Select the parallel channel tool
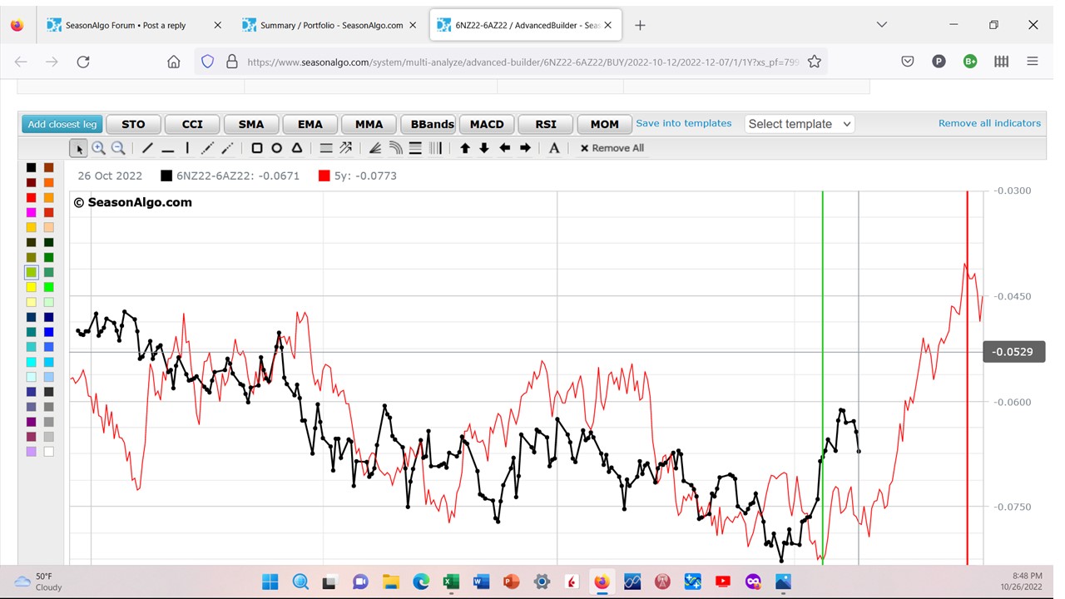This screenshot has height=599, width=1065. tap(326, 148)
